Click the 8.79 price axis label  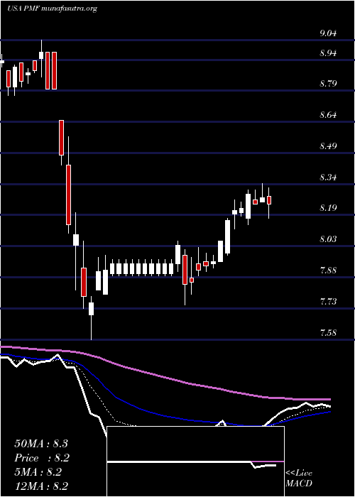[x=328, y=84]
